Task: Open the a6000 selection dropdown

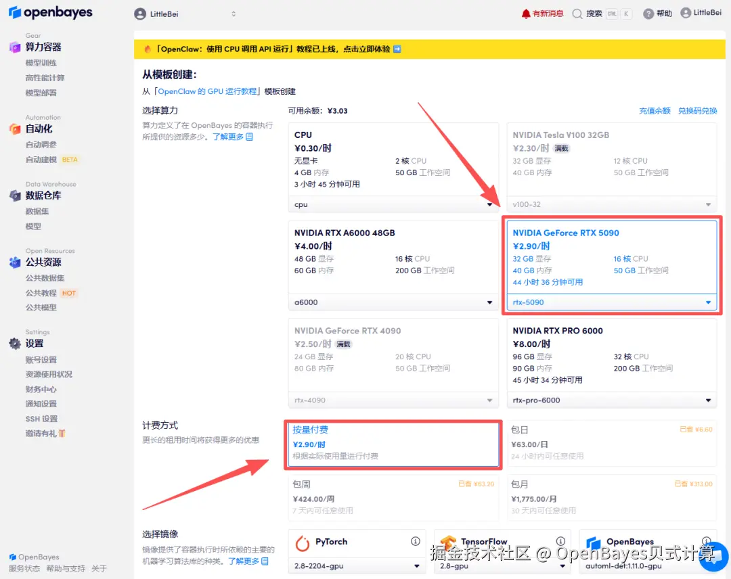Action: click(393, 302)
